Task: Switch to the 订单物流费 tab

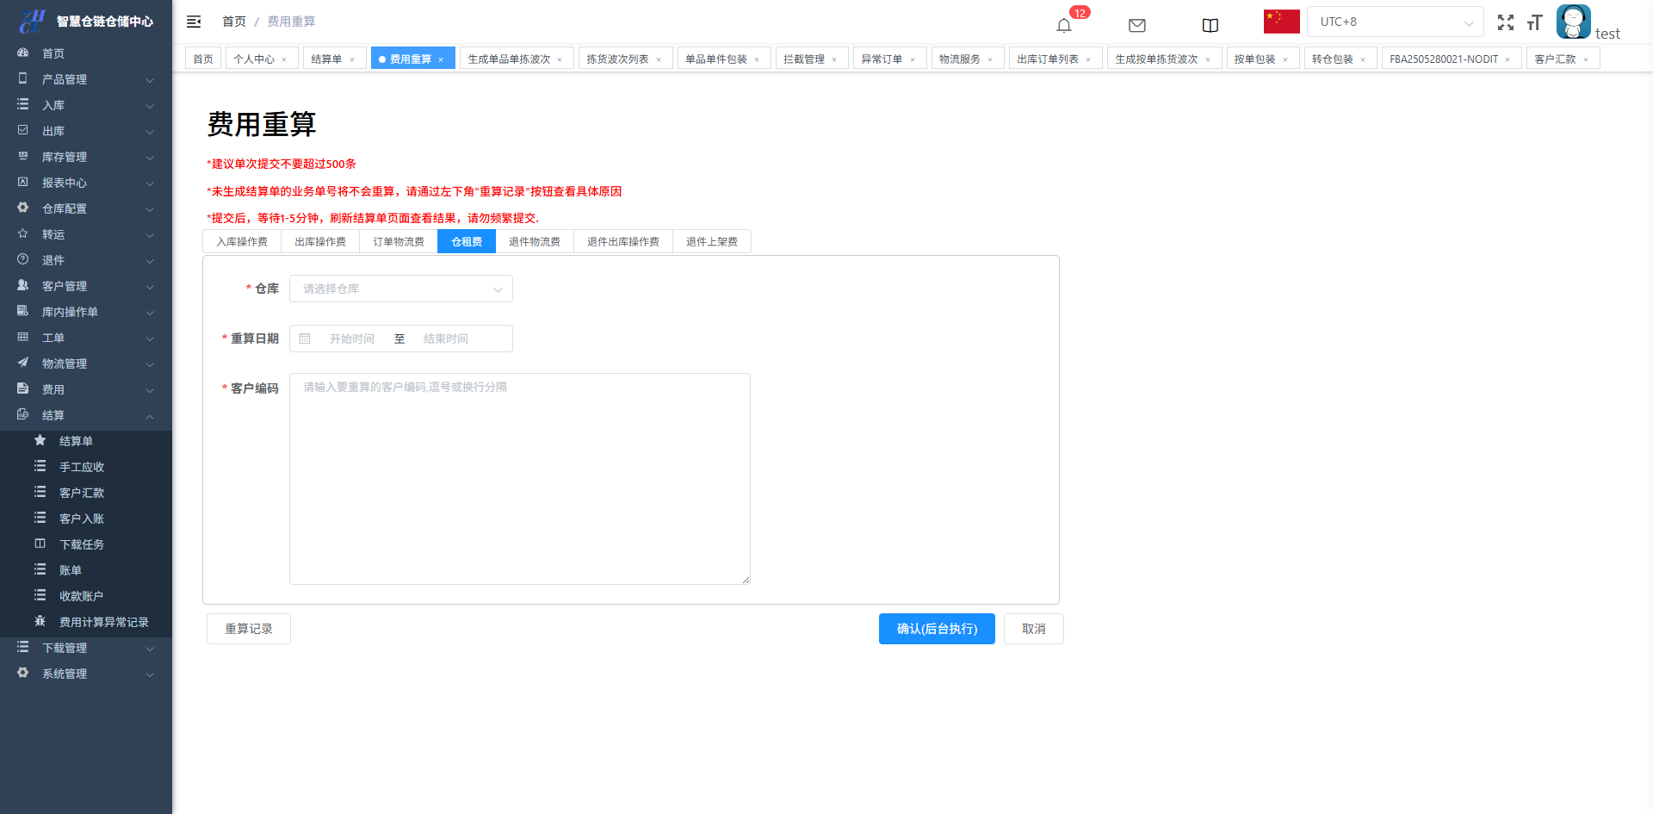Action: tap(398, 242)
